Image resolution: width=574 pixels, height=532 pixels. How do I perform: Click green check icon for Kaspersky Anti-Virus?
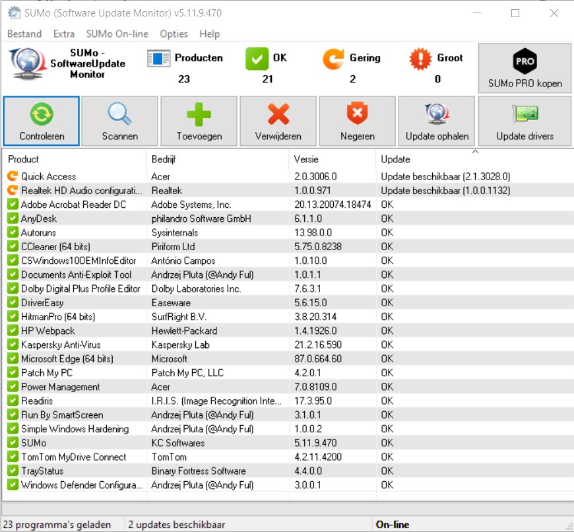[13, 345]
